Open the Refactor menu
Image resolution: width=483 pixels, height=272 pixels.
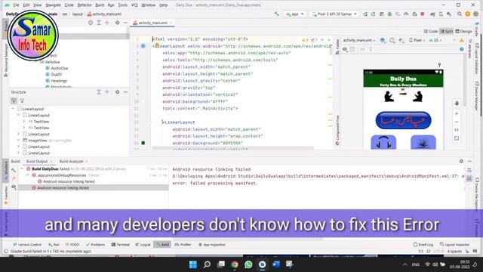pos(85,5)
